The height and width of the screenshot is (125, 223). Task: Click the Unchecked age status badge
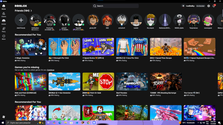[x=200, y=6]
